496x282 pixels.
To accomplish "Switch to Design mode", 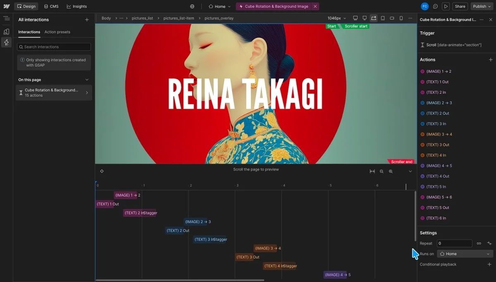I will click(x=26, y=6).
